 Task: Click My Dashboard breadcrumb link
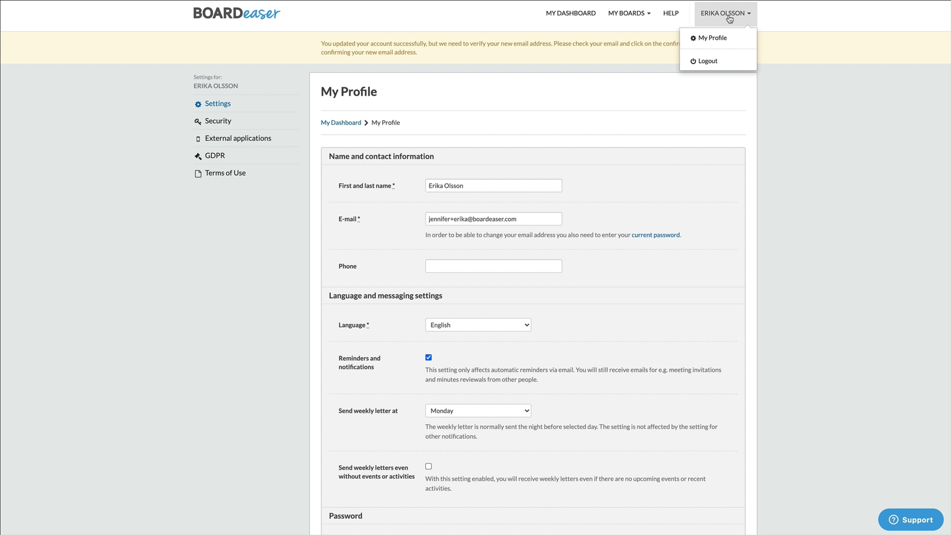341,123
